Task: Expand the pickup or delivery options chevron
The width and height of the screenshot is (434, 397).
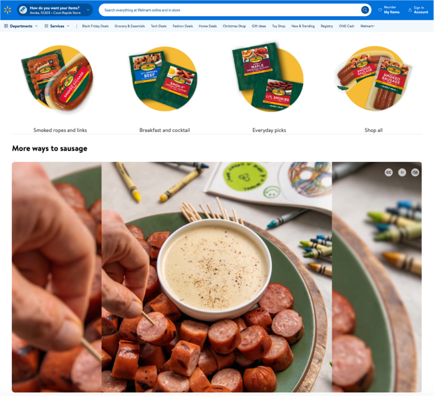Action: point(88,10)
